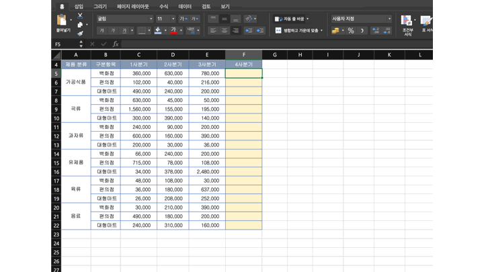Click the Cut scissors icon
The image size is (484, 272).
click(80, 15)
